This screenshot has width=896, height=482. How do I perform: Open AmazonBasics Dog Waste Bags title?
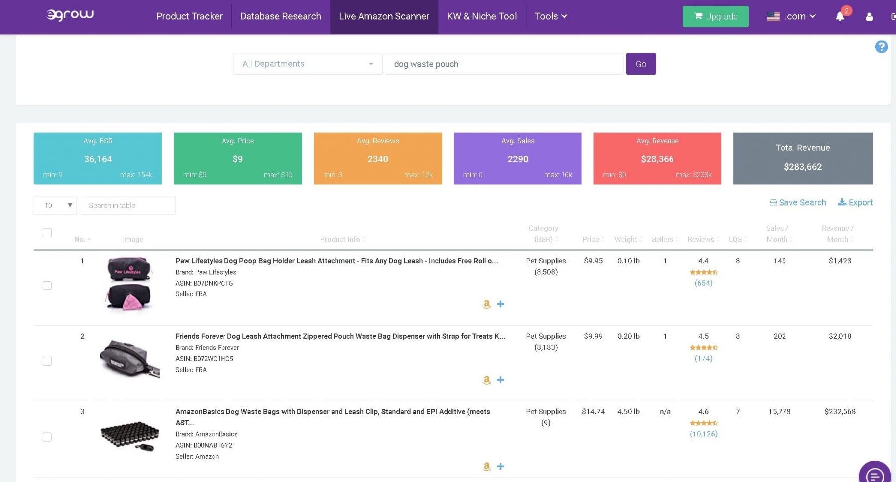coord(333,417)
